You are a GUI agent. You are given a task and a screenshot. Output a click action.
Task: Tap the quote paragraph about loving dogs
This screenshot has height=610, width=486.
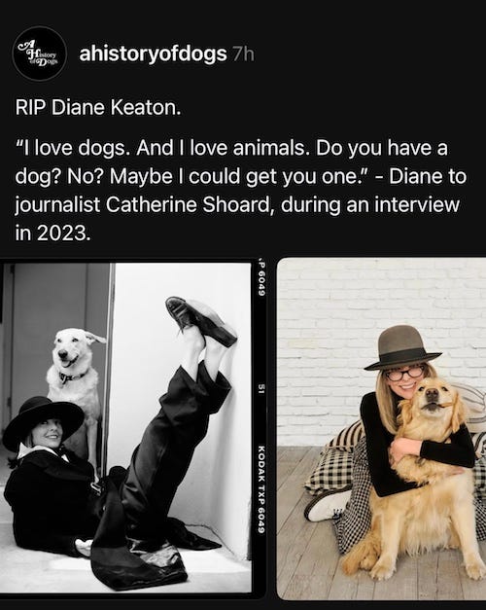tap(241, 191)
